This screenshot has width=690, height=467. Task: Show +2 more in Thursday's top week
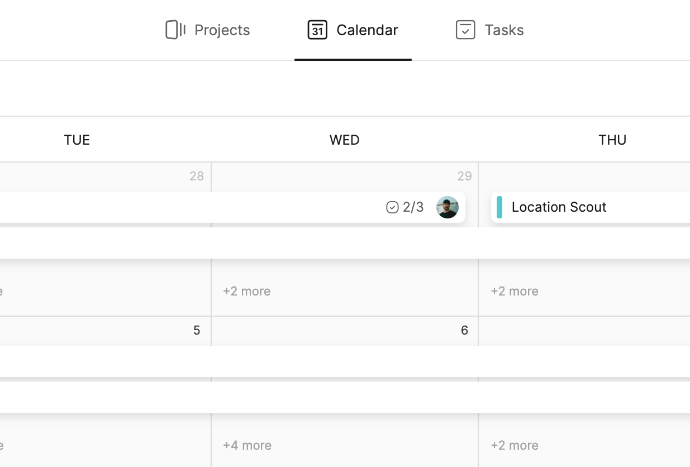click(x=514, y=291)
